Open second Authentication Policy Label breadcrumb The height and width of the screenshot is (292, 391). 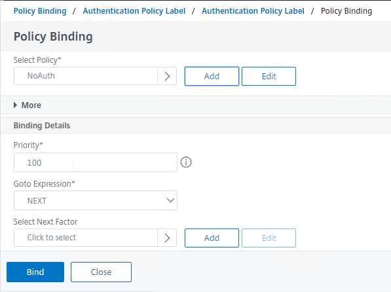(x=253, y=11)
